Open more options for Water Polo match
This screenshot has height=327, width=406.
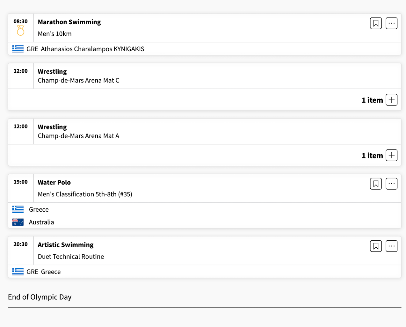click(391, 184)
